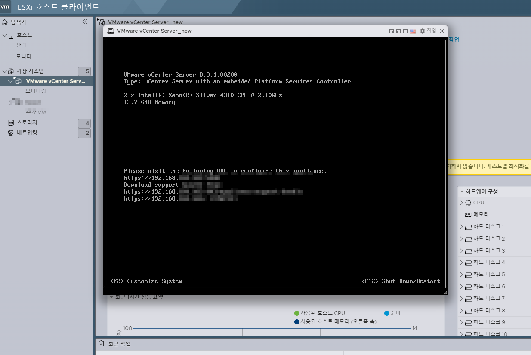Click the disk icon of 하드 디스크 1

469,227
